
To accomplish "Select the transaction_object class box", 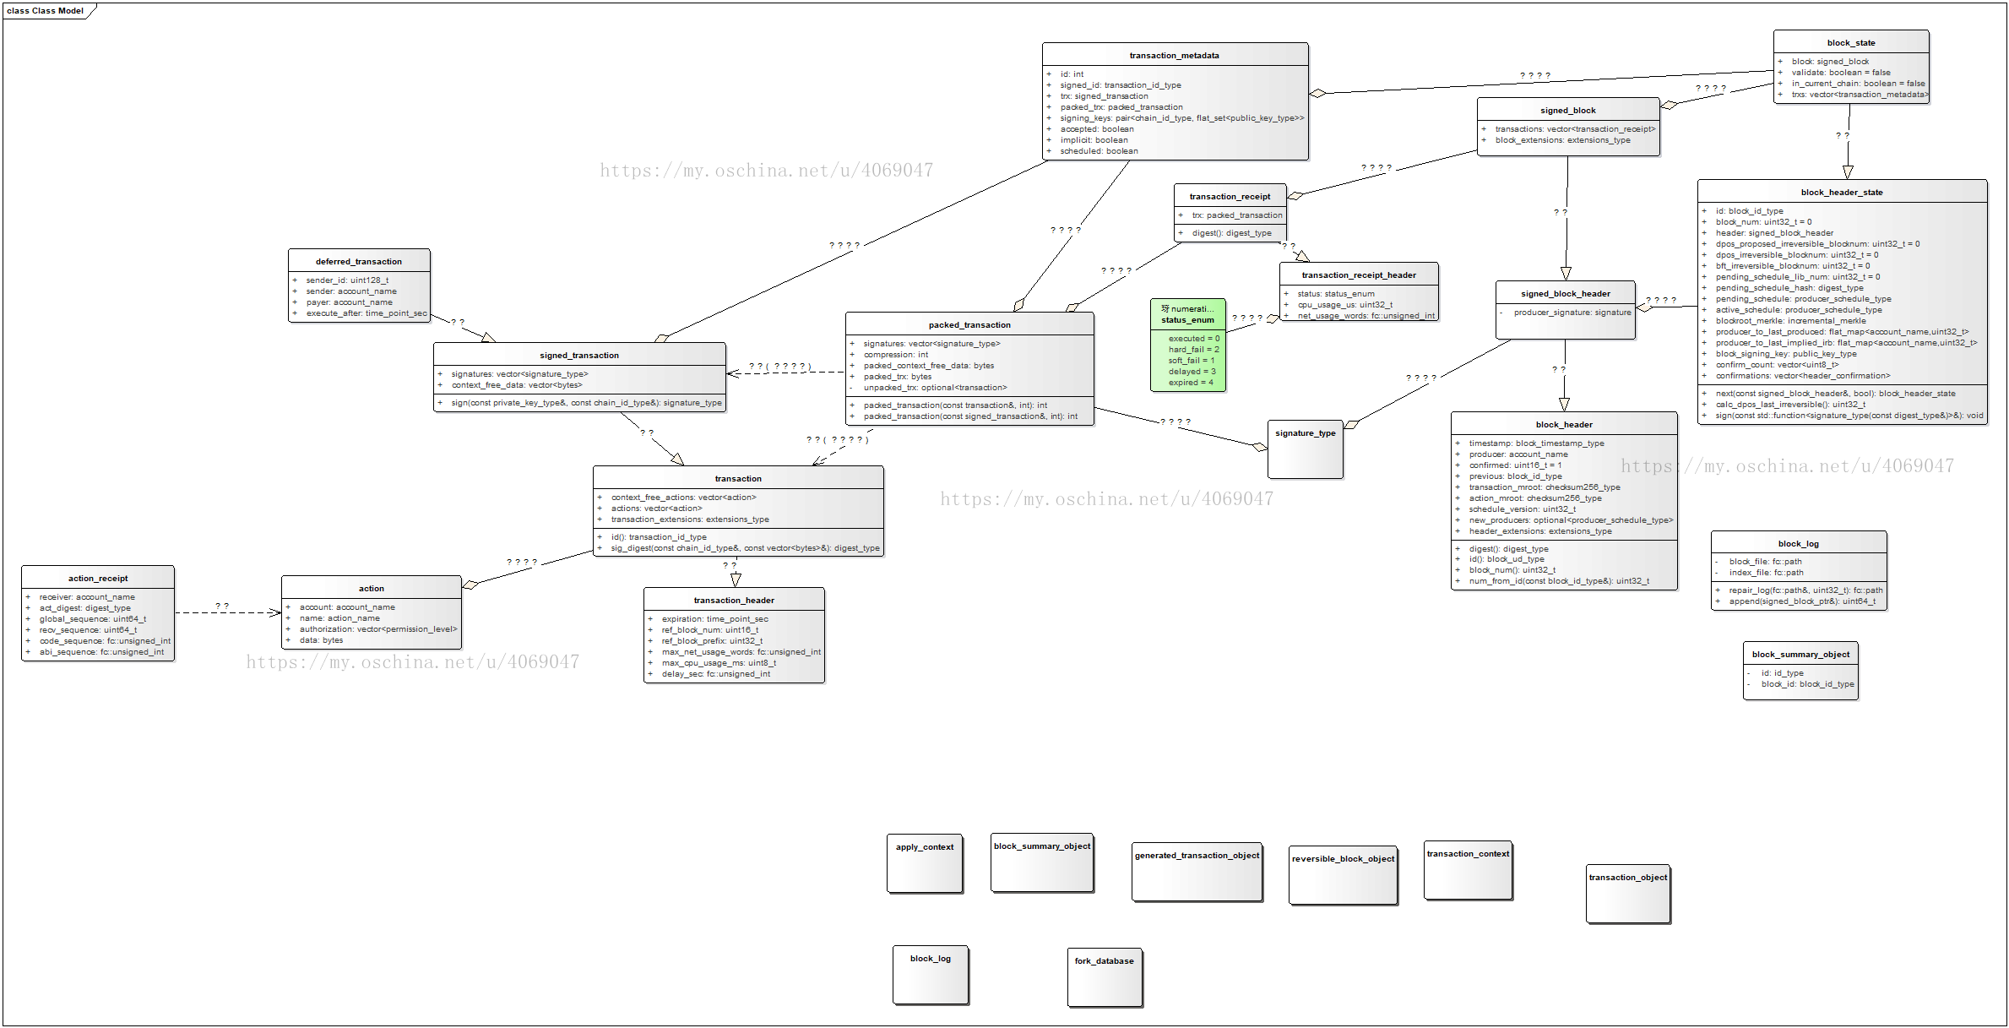I will [x=1627, y=894].
